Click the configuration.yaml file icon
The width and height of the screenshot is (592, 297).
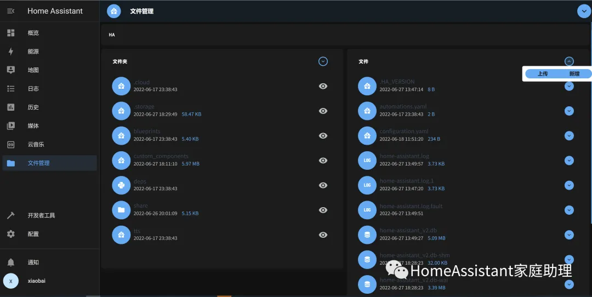[367, 135]
